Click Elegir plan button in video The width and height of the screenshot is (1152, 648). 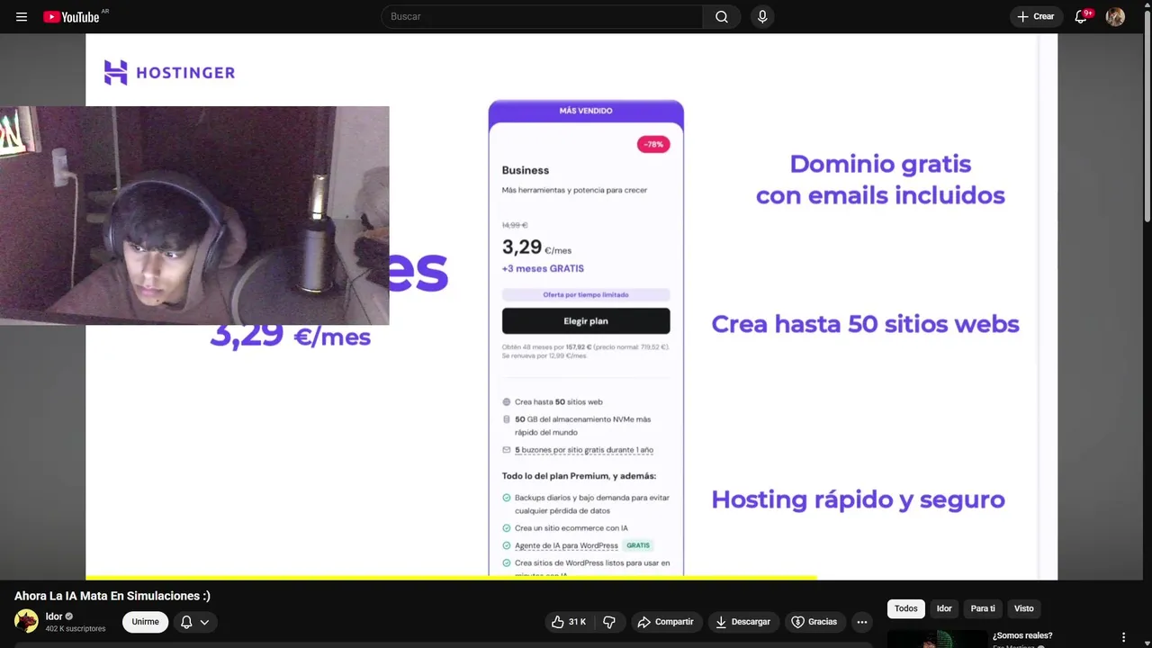(586, 320)
